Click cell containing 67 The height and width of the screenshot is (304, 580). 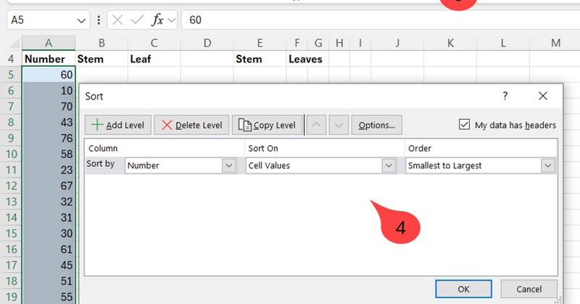click(49, 186)
